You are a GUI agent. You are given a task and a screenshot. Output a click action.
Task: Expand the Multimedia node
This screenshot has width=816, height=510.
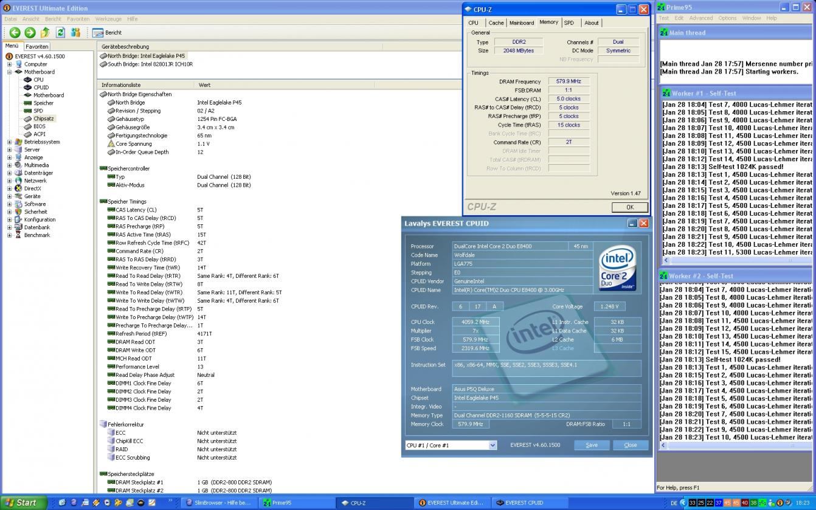click(x=9, y=165)
